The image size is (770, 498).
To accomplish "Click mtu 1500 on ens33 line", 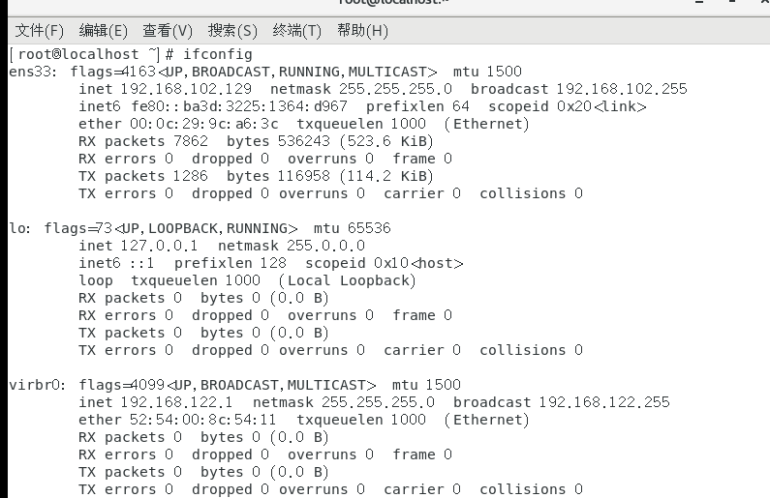I will (487, 72).
